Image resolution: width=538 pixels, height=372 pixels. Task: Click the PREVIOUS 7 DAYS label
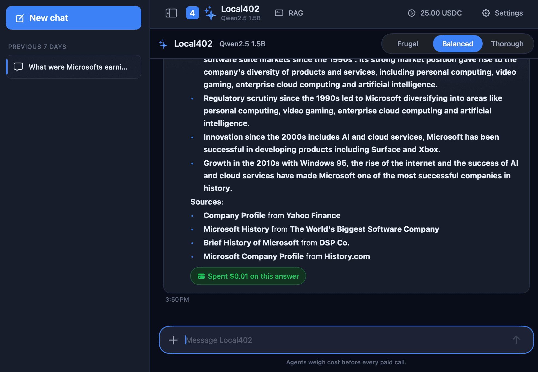tap(37, 47)
